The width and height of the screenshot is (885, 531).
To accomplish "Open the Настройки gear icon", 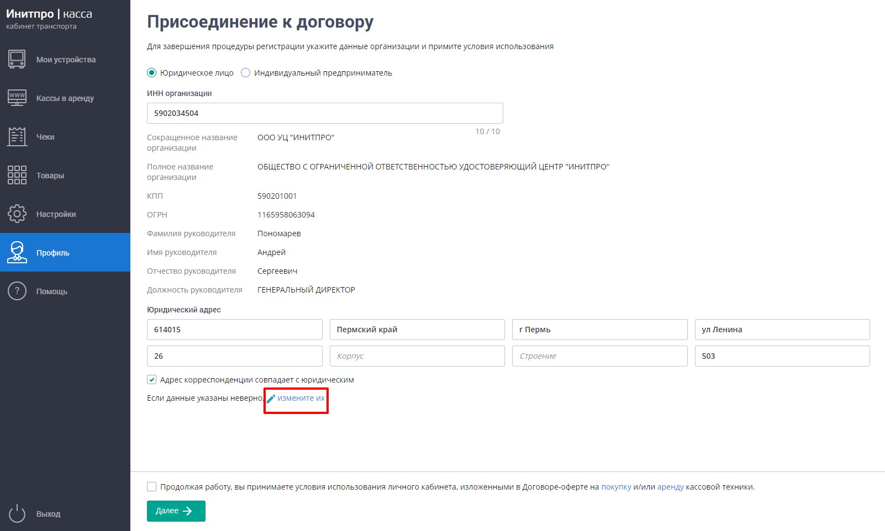I will [x=17, y=214].
